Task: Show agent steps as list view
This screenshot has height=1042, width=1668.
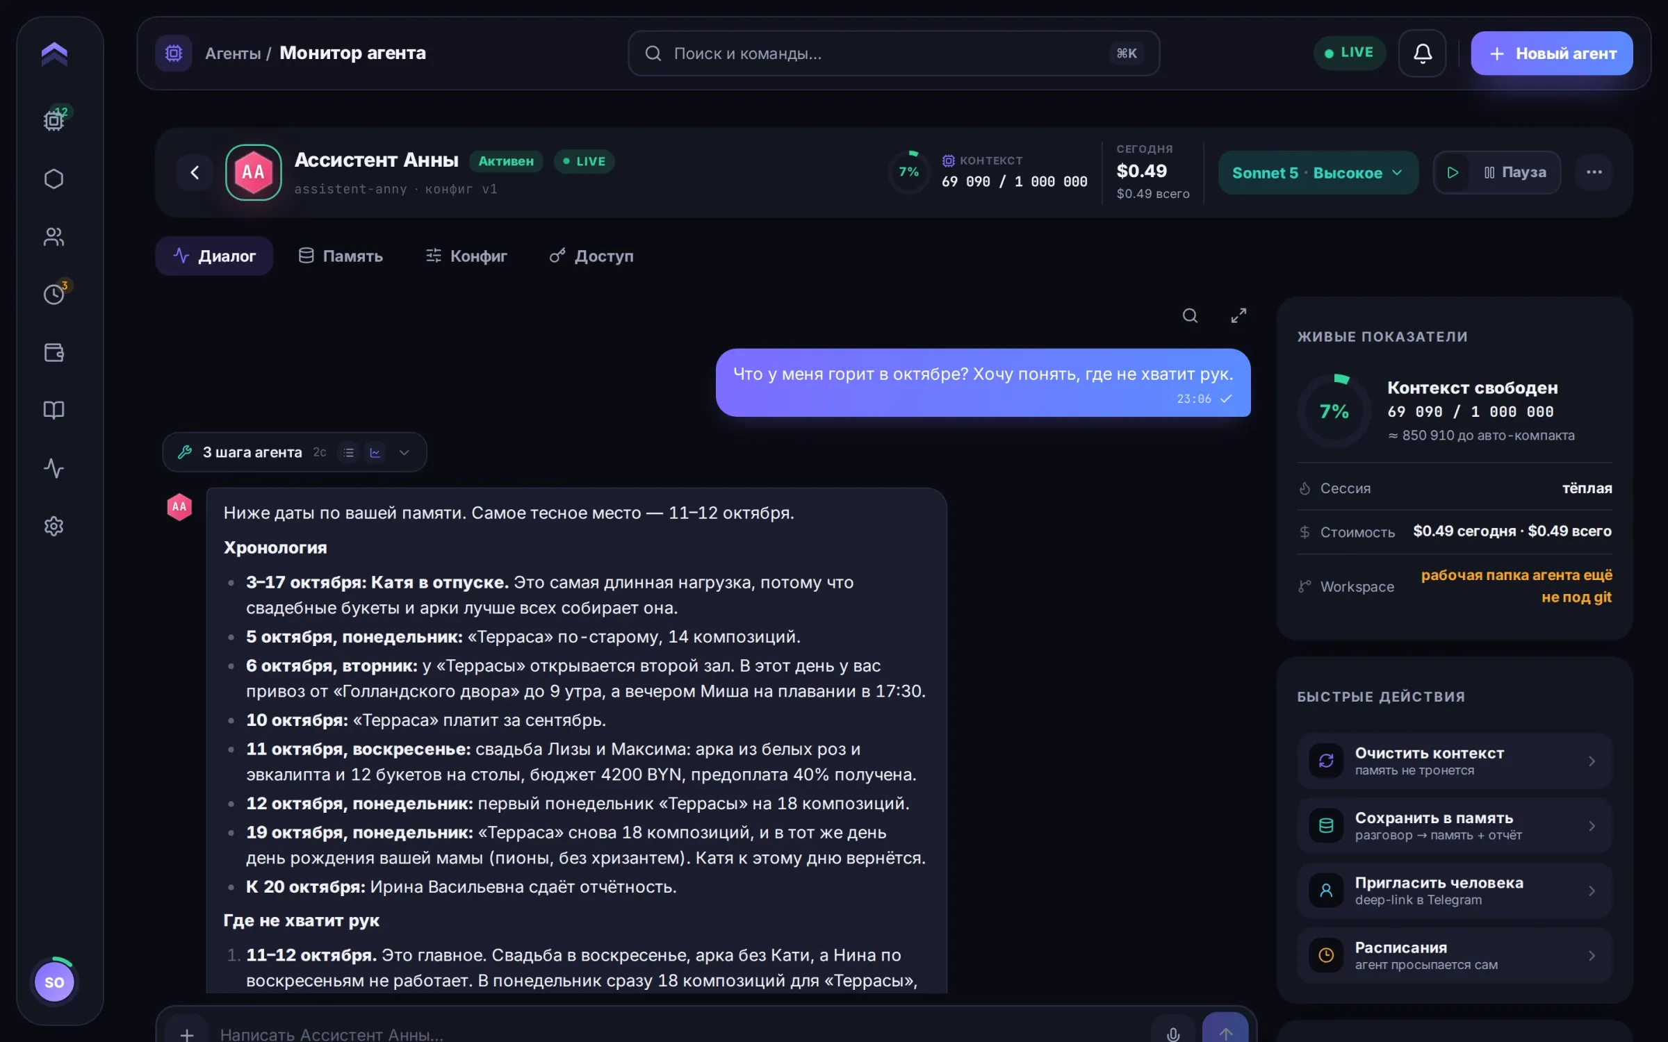Action: pos(349,453)
